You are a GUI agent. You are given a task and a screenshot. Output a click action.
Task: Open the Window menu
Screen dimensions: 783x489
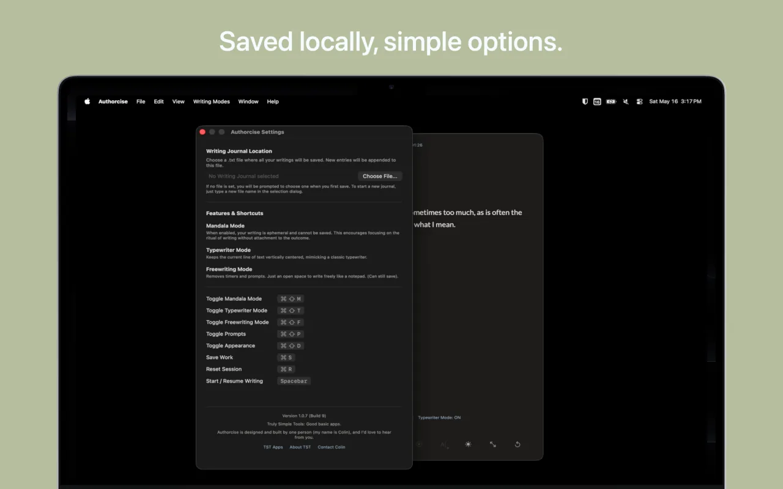coord(248,101)
